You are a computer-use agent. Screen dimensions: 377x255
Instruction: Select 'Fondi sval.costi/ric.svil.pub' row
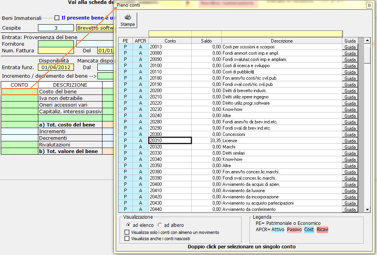coord(282,84)
